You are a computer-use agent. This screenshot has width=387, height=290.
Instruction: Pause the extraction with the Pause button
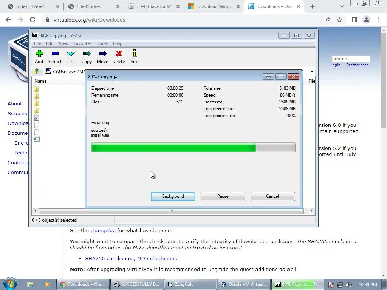pyautogui.click(x=223, y=196)
